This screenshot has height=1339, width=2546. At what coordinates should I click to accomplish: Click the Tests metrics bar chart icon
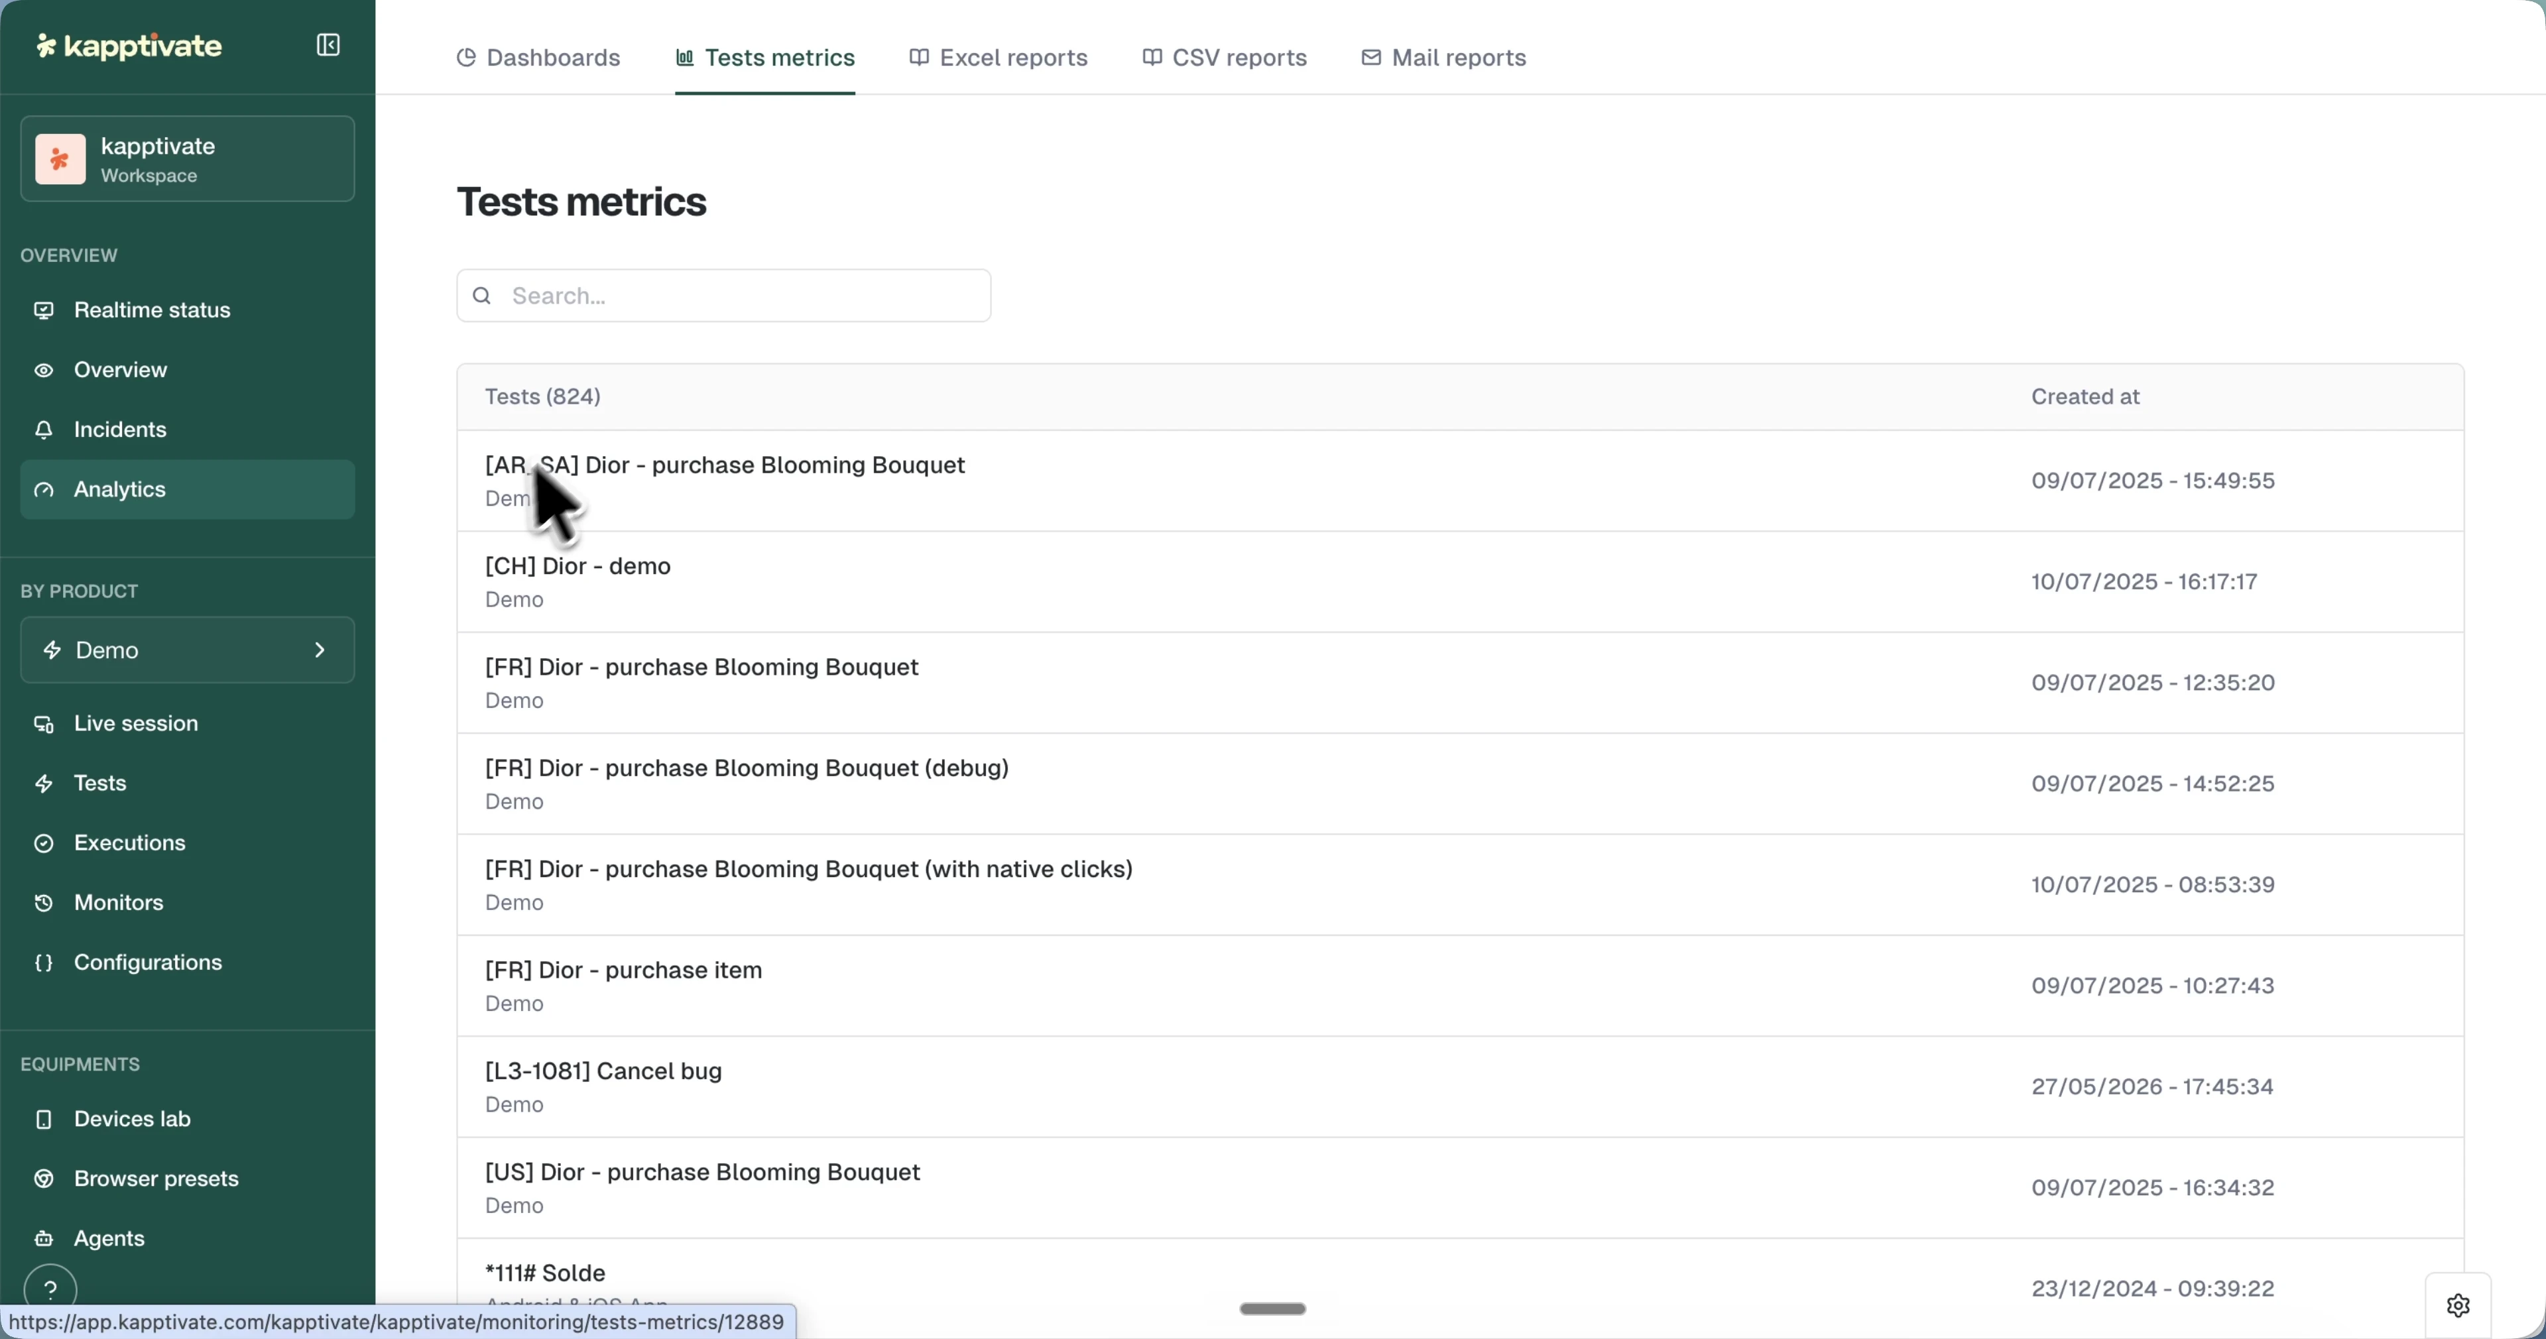[x=684, y=57]
